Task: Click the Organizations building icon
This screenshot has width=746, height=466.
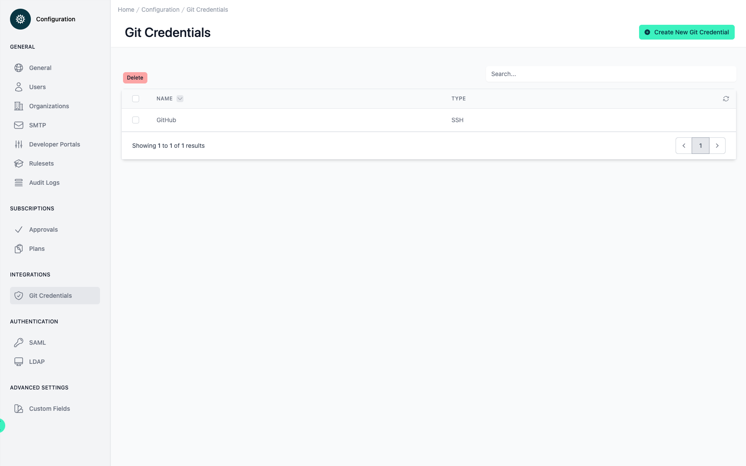Action: tap(19, 106)
